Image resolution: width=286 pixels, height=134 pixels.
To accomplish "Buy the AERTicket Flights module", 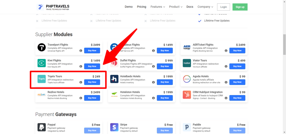I will pyautogui.click(x=237, y=50).
